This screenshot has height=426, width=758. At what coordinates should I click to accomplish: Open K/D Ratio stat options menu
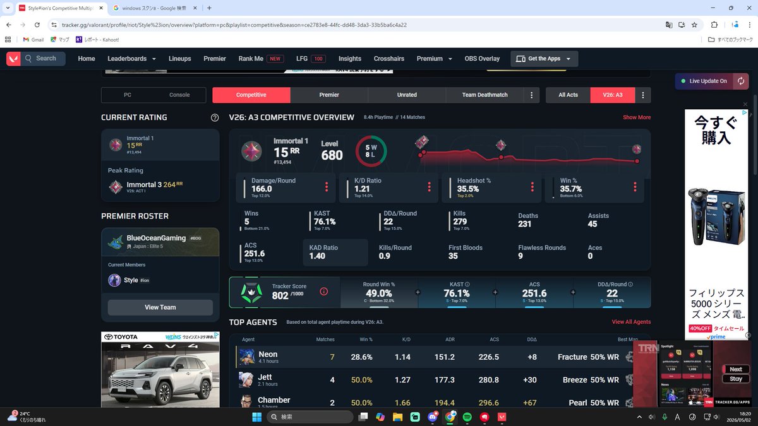(x=429, y=187)
